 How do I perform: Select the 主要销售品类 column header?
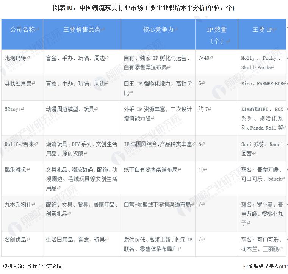[81, 30]
